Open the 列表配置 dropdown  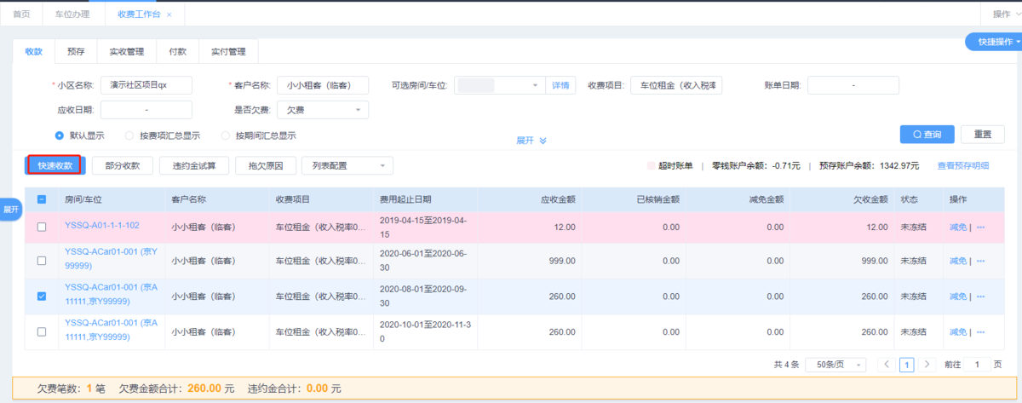pyautogui.click(x=347, y=166)
